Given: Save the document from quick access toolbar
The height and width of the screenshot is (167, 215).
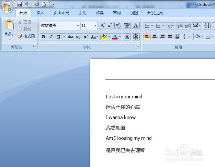Looking at the screenshot, I should click(x=19, y=4).
